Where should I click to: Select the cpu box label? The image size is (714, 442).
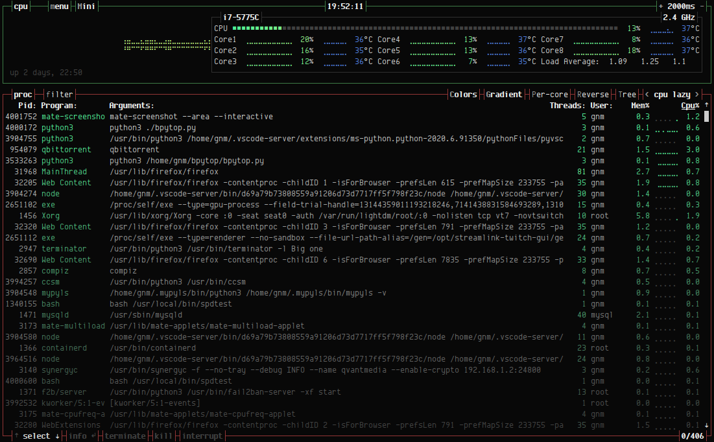19,5
